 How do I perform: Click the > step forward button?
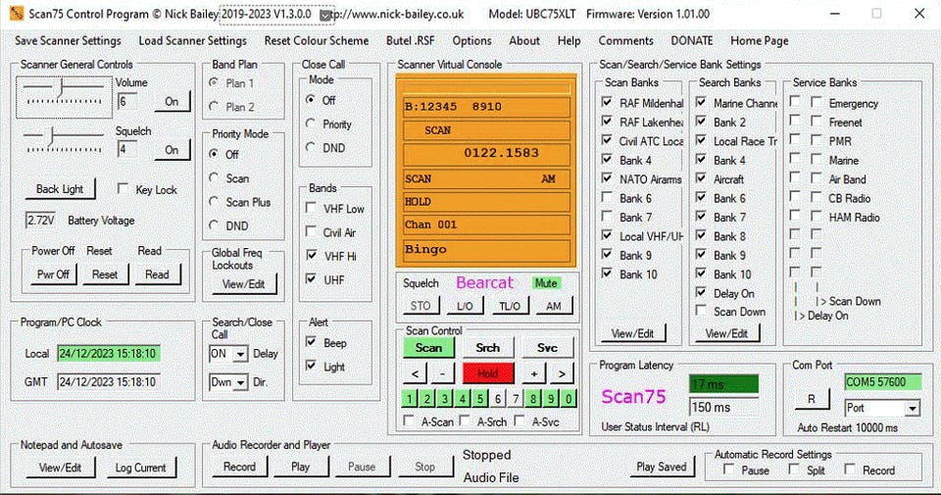point(561,373)
